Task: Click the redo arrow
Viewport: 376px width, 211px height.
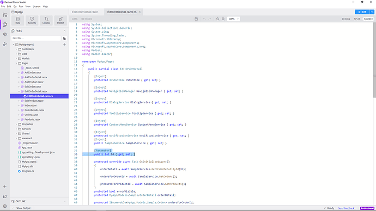Action: pyautogui.click(x=210, y=19)
